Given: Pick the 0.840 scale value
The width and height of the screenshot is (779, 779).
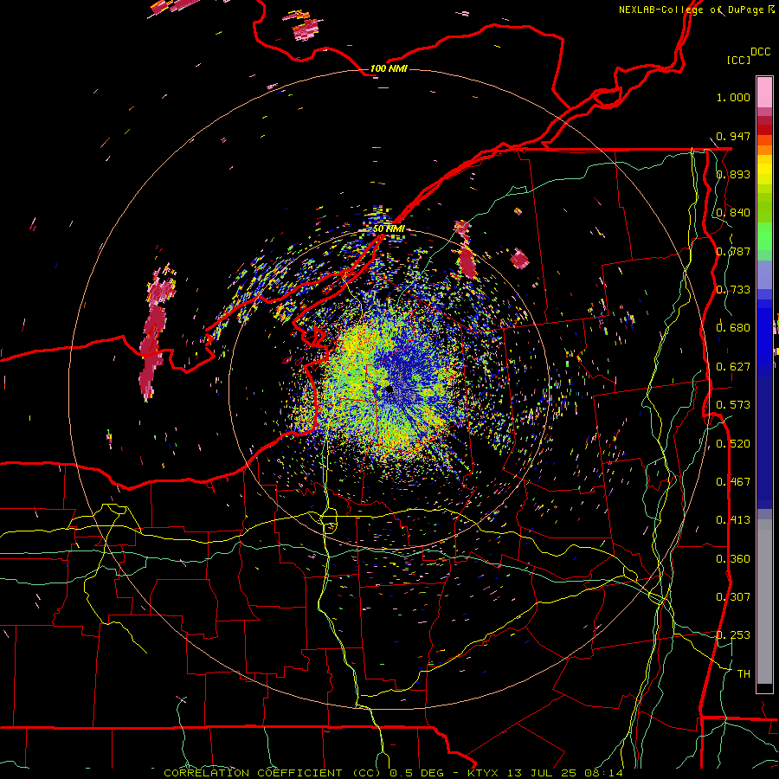Looking at the screenshot, I should click(x=733, y=213).
